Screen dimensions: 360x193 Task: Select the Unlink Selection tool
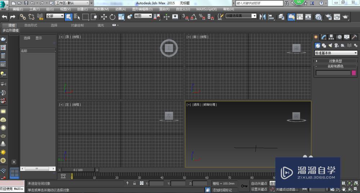pos(31,17)
